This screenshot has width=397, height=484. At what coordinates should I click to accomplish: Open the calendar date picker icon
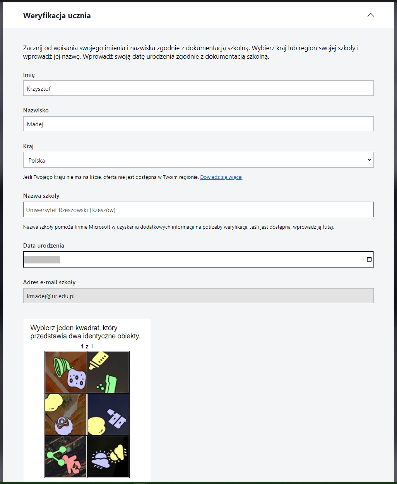[x=369, y=260]
